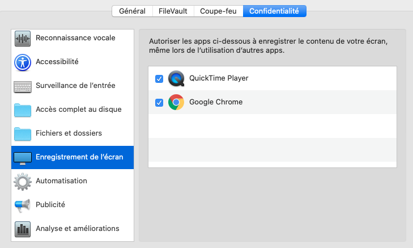Click the QuickTime Player app icon
The height and width of the screenshot is (248, 413).
coord(176,79)
